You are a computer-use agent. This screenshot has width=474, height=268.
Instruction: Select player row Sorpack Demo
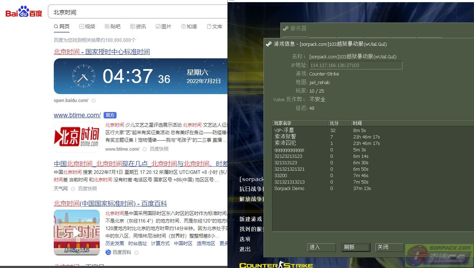click(373, 189)
